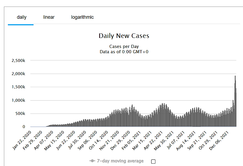Toggle the 7-day moving average legend label
This screenshot has width=243, height=166.
tap(120, 161)
